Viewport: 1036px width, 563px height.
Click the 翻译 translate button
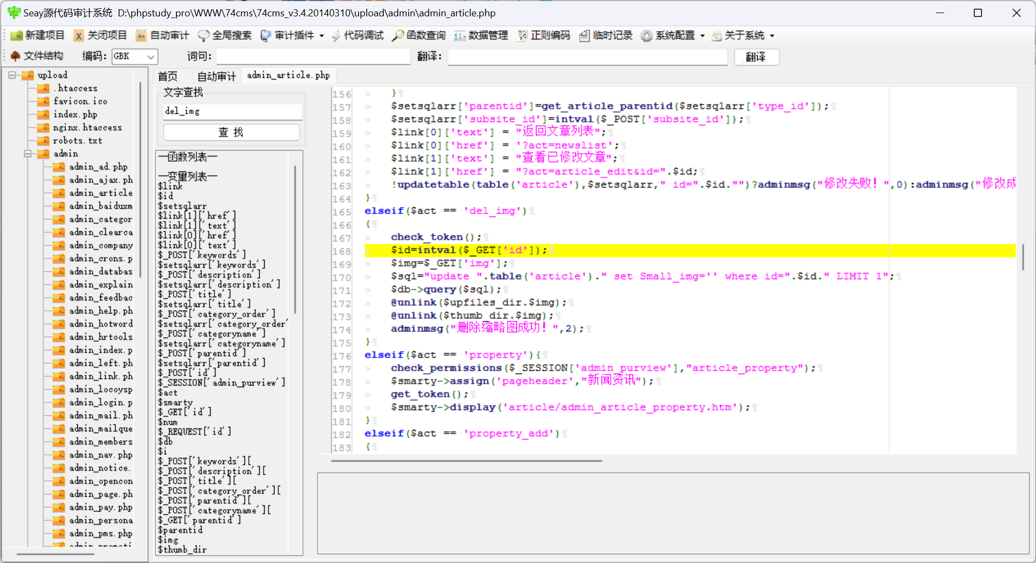pos(756,57)
